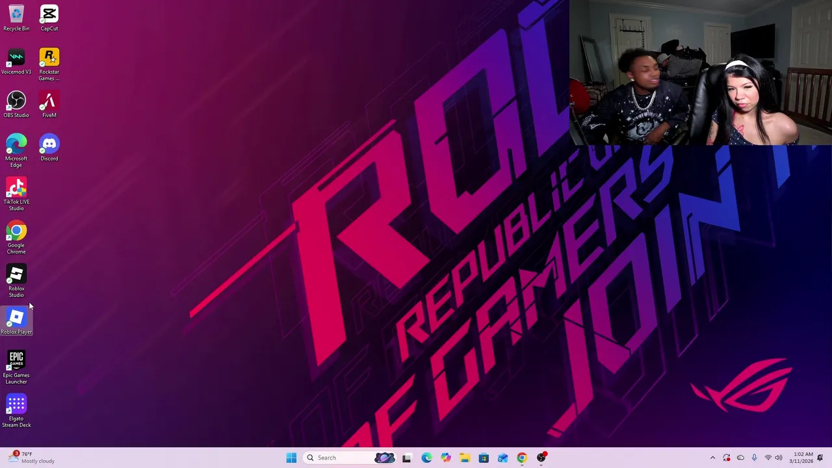Switch to Chrome in the taskbar
832x468 pixels.
tap(522, 458)
